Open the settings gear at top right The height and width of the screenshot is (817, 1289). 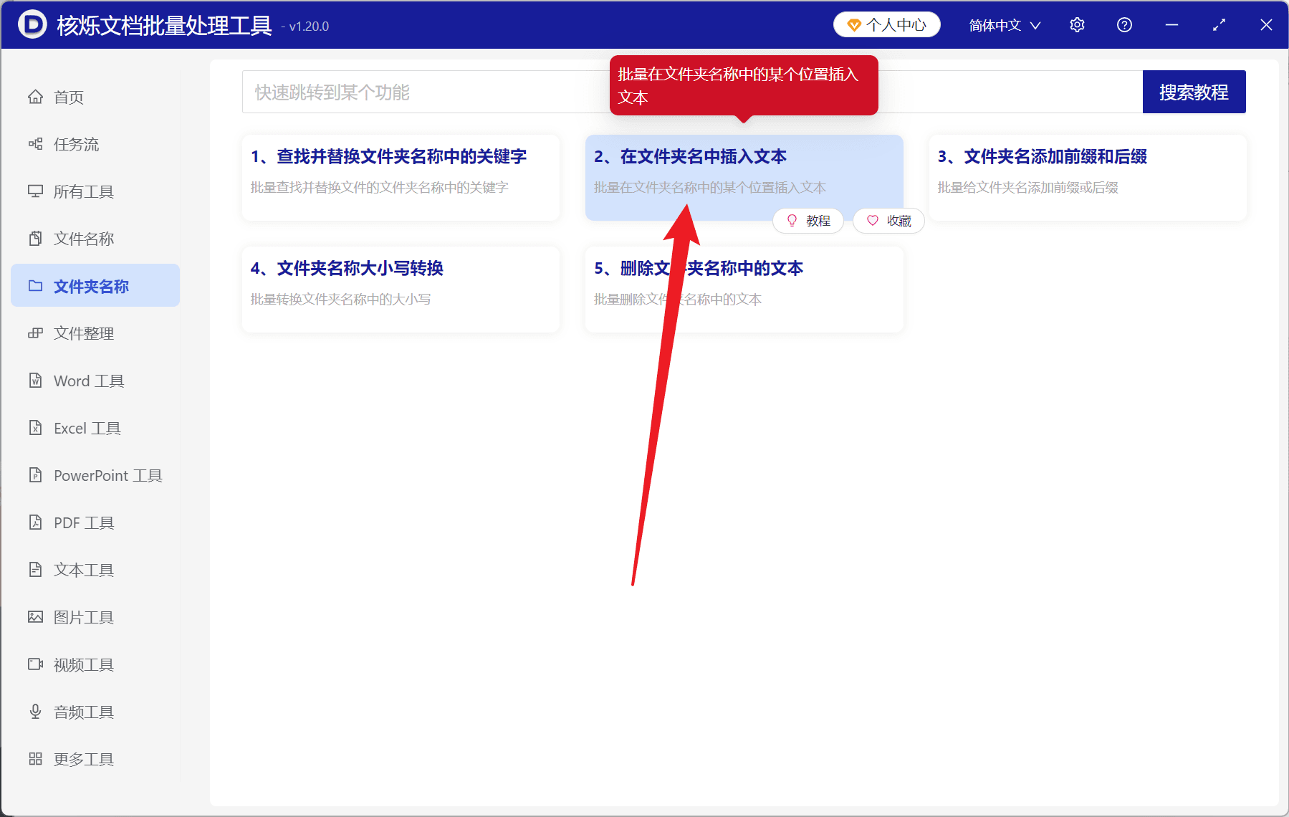pos(1077,24)
